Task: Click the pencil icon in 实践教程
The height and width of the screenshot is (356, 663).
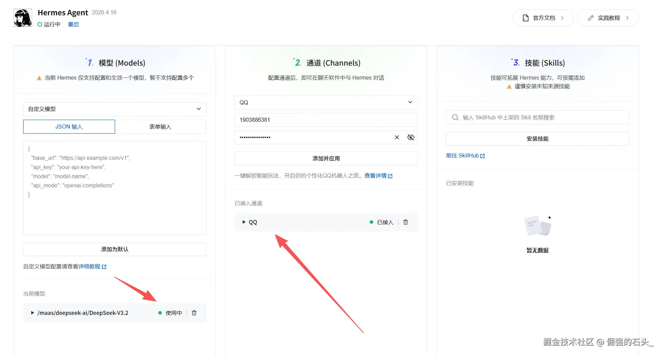Action: (x=590, y=18)
